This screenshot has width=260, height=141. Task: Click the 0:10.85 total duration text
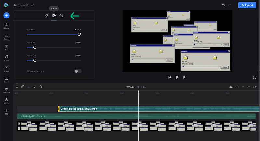click(x=141, y=87)
